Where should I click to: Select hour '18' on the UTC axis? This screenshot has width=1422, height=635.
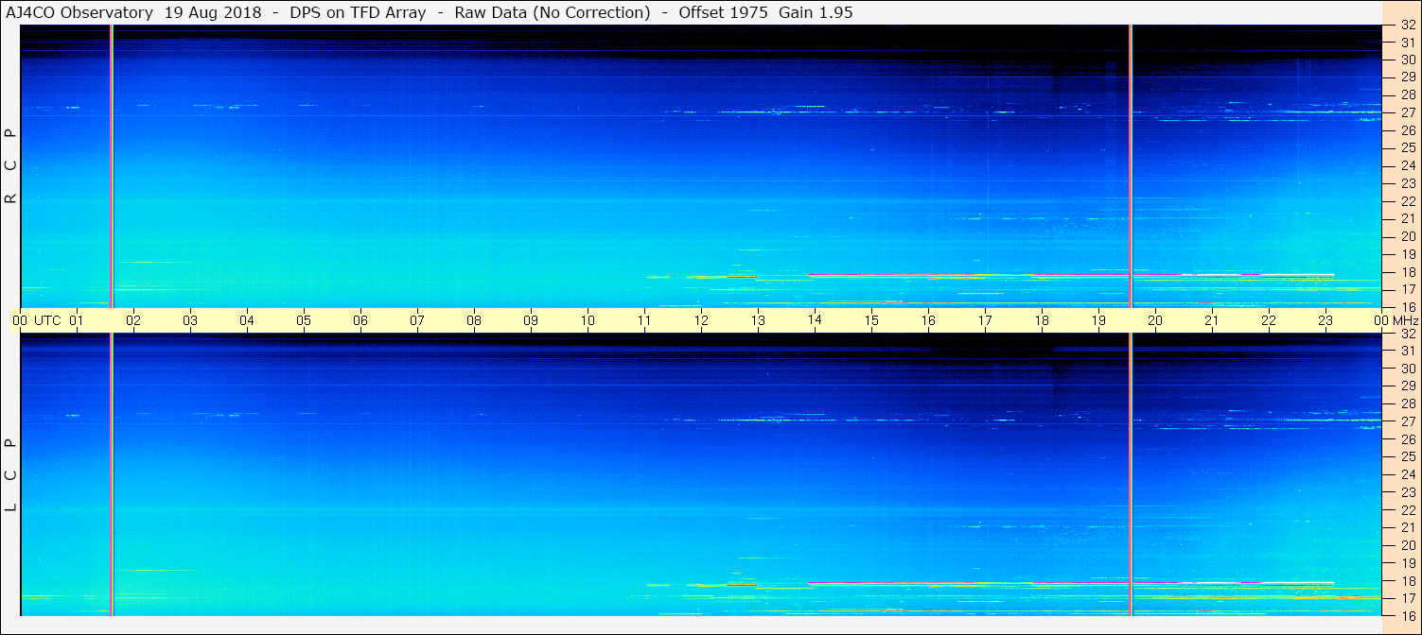tap(1042, 320)
